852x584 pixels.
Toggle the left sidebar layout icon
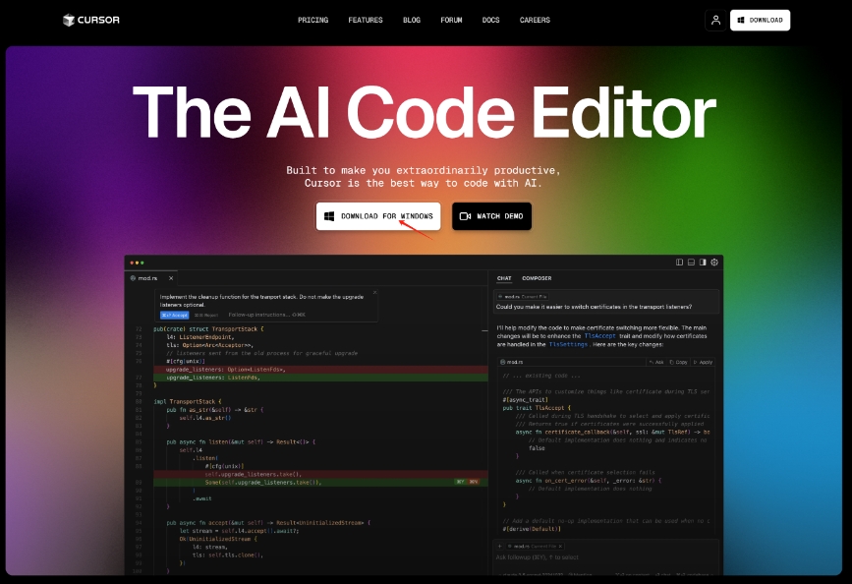click(679, 263)
